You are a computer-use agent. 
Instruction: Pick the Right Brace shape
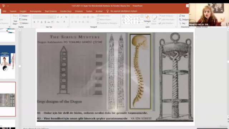point(136,23)
